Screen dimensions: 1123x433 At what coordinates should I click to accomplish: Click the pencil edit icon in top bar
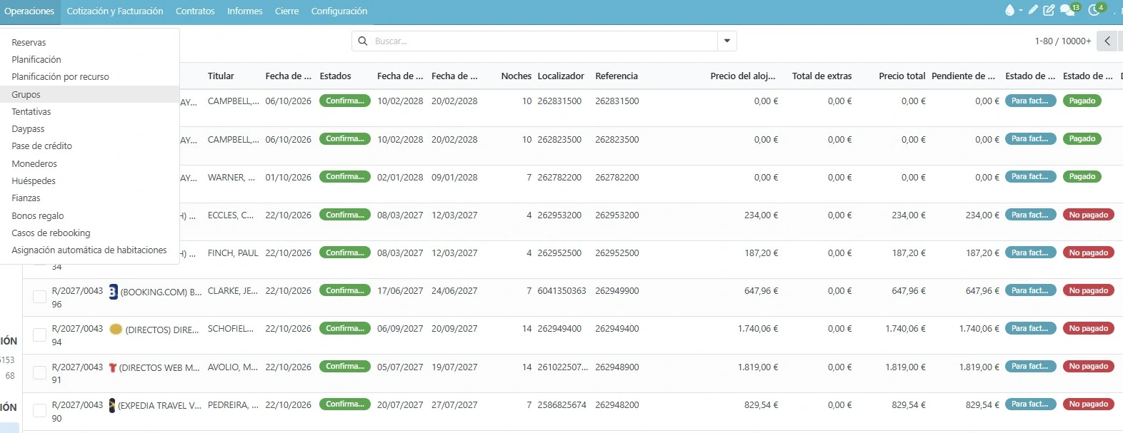point(1033,10)
